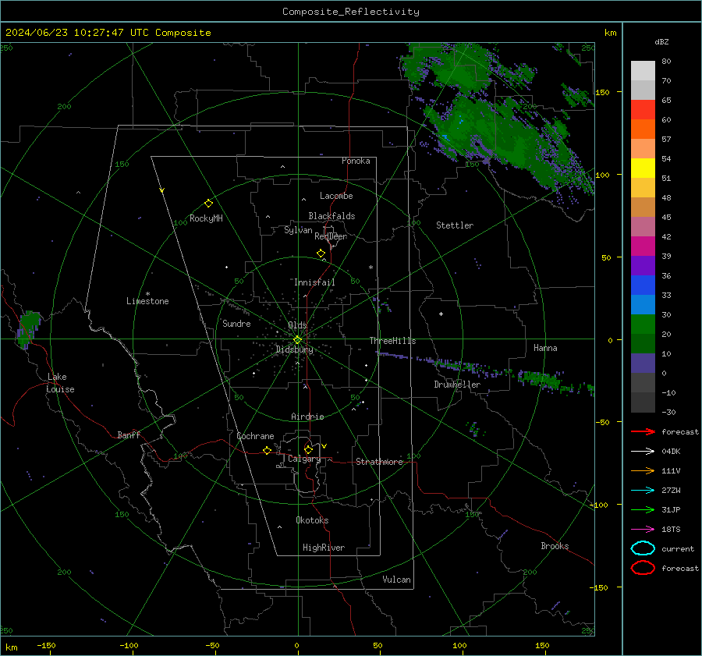This screenshot has height=656, width=702.
Task: Click the -150 tick on bottom axis
Action: tap(46, 646)
